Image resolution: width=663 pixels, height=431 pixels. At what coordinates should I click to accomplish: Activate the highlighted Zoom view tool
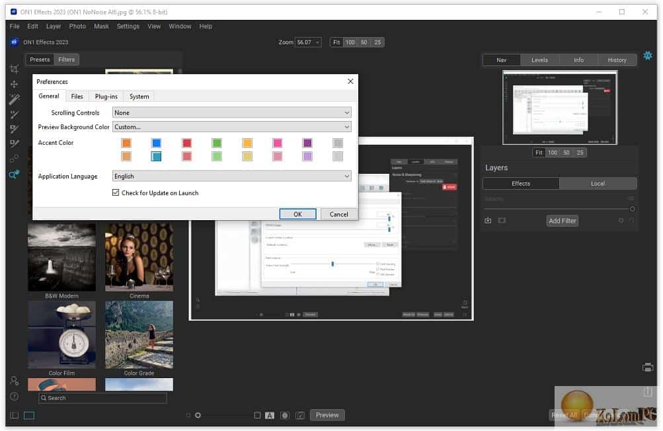pos(14,174)
